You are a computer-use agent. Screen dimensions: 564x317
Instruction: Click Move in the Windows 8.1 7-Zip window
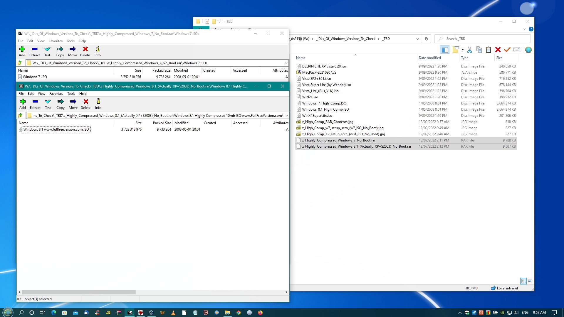point(73,104)
